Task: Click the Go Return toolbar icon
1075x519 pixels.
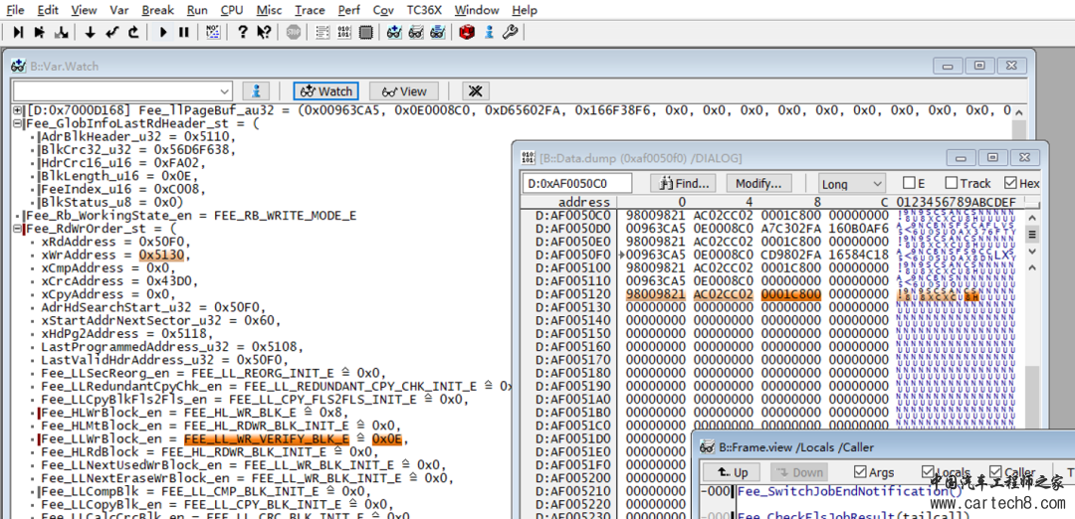Action: (x=112, y=32)
